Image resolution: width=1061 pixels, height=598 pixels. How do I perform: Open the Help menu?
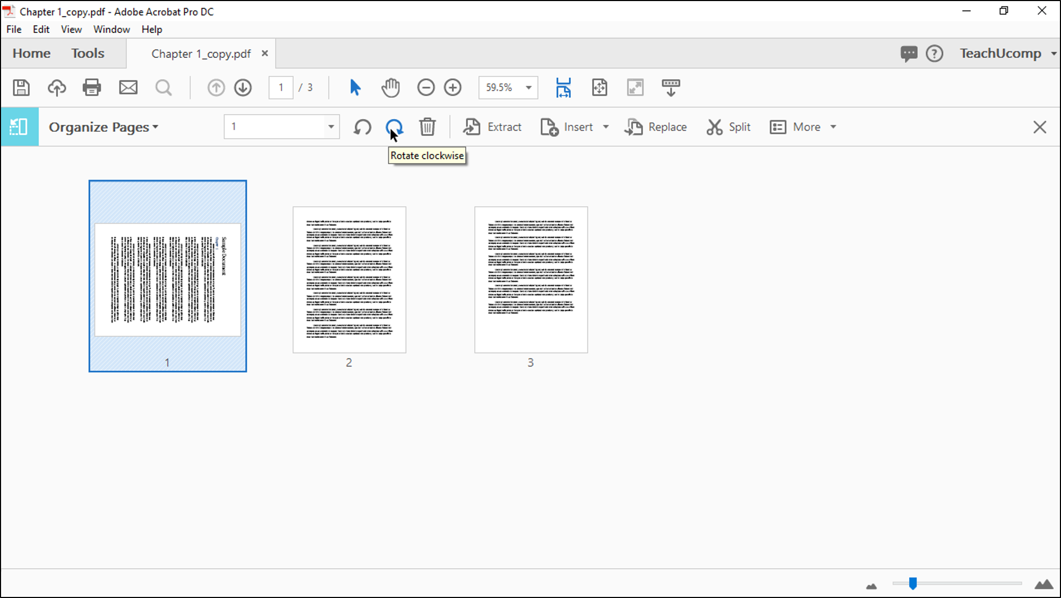pos(152,29)
